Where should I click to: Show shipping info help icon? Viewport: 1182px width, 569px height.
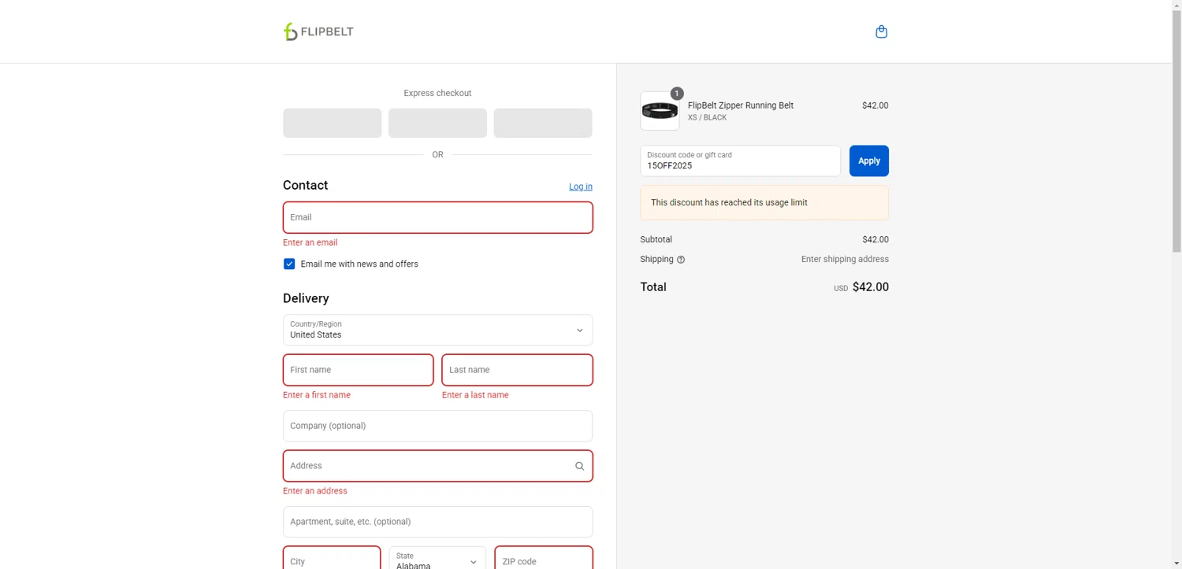(681, 260)
